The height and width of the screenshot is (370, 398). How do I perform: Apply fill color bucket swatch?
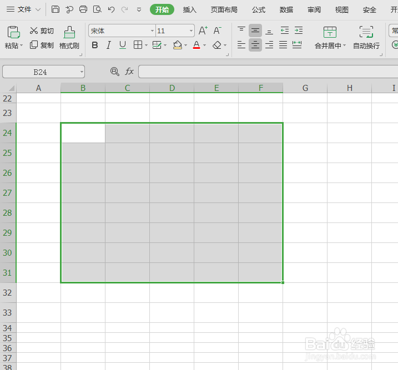point(178,45)
